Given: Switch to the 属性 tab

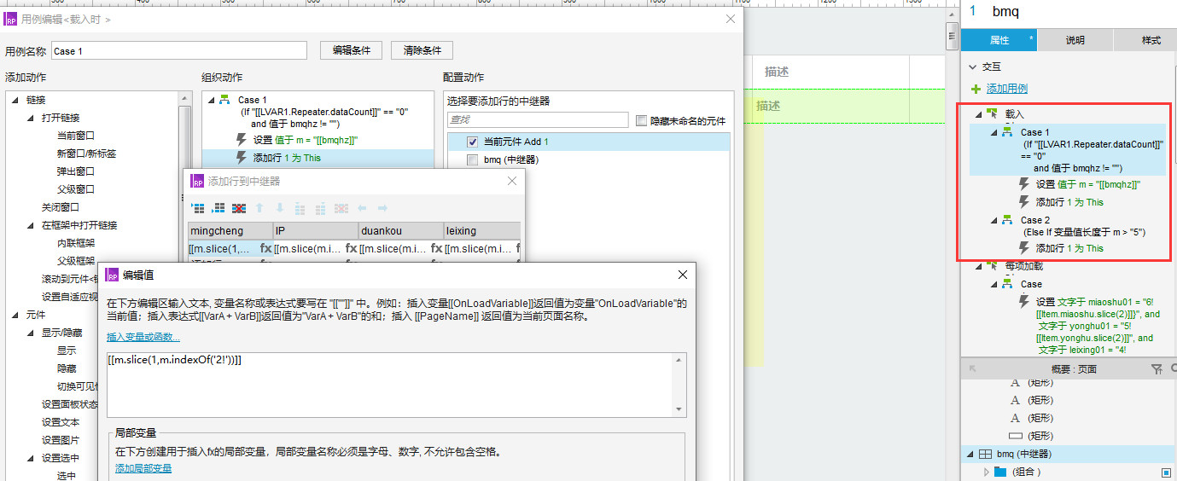Looking at the screenshot, I should (999, 40).
